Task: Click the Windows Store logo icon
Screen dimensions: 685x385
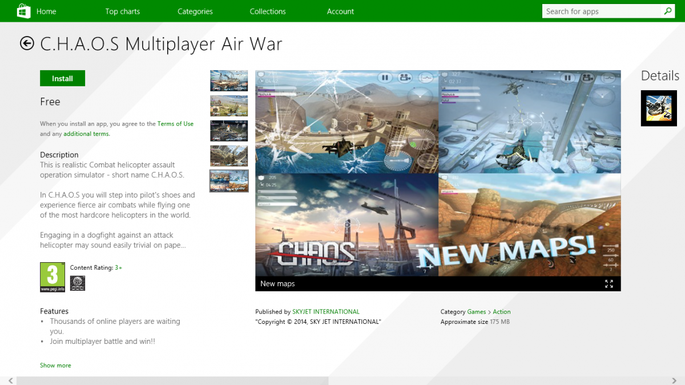Action: click(24, 11)
